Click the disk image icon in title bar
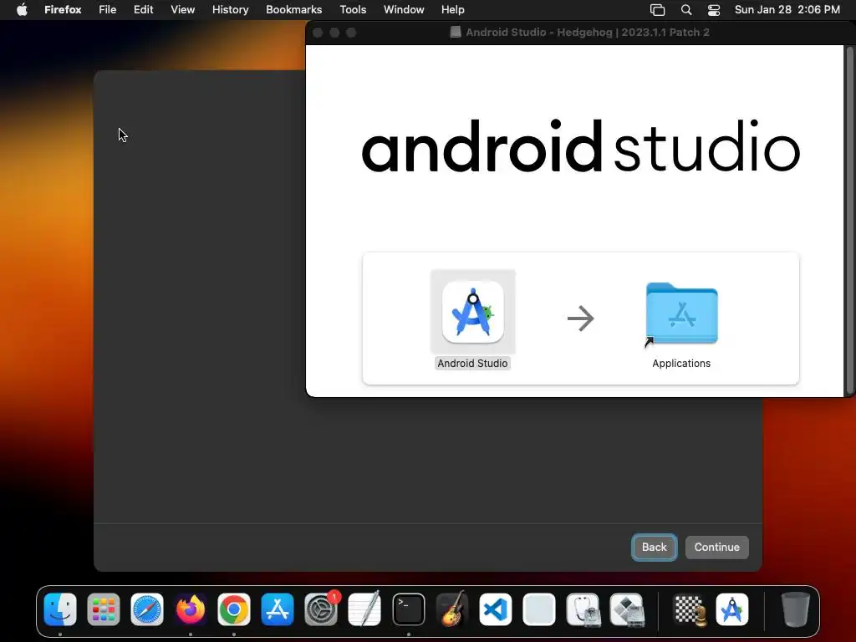856x642 pixels. [x=456, y=33]
